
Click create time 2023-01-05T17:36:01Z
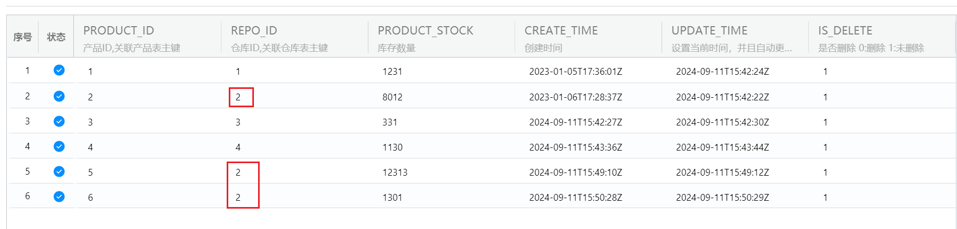(575, 72)
